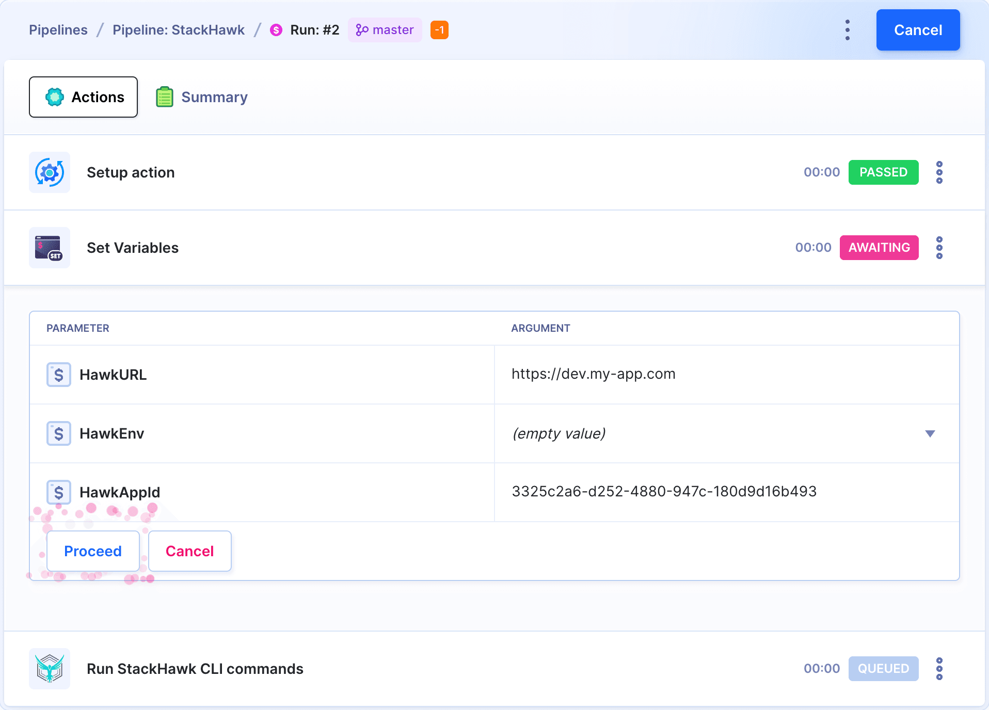
Task: Click the QUEUED status badge
Action: 883,669
